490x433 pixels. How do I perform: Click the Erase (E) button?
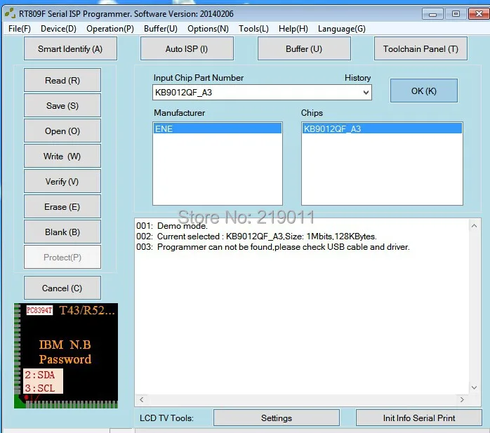pos(62,207)
